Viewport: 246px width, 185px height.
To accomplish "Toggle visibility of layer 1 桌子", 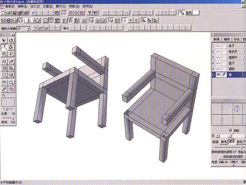I will click(x=218, y=46).
